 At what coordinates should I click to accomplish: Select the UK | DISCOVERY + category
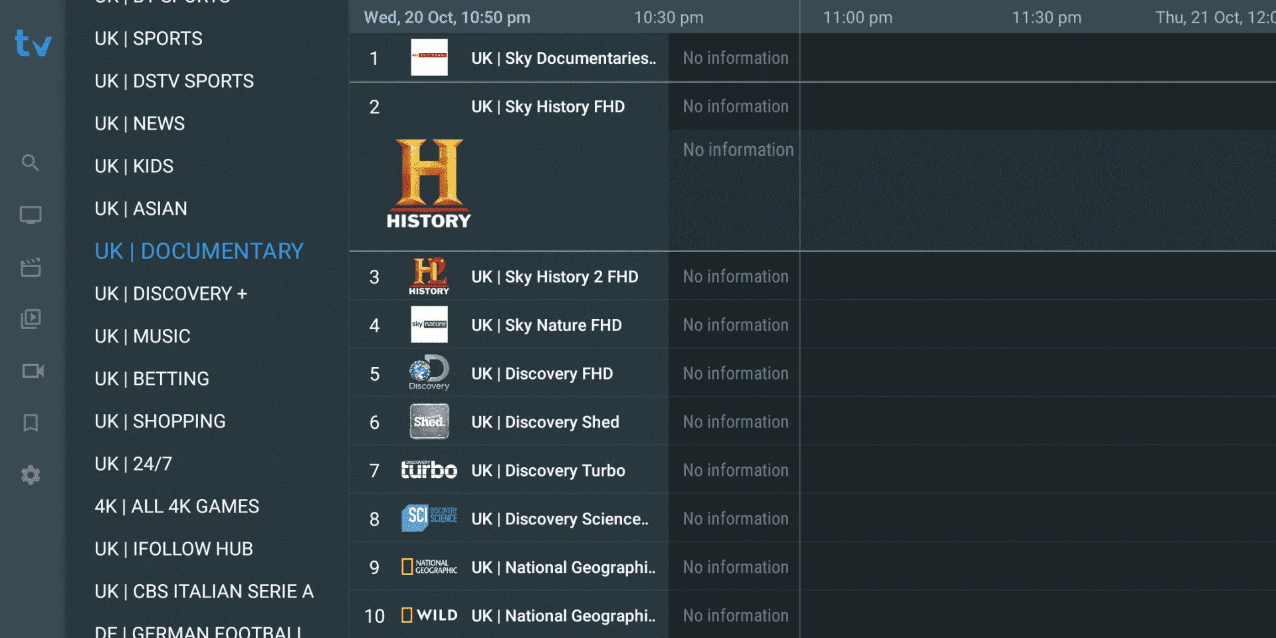click(x=171, y=294)
